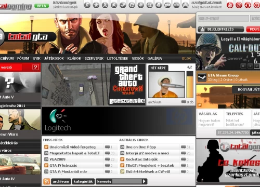260x187 pixels.
Task: Go to GYIK in the navigation bar
Action: (36, 59)
